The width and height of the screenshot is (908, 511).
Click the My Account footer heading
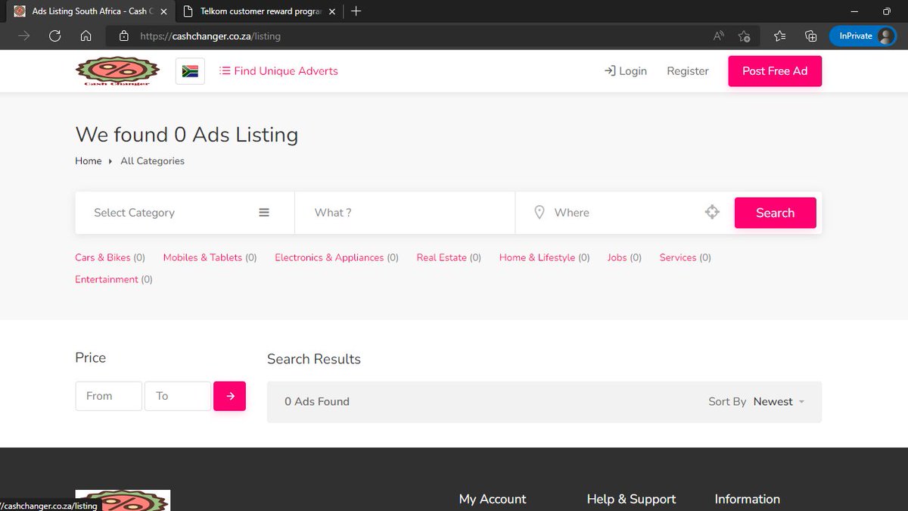point(493,499)
